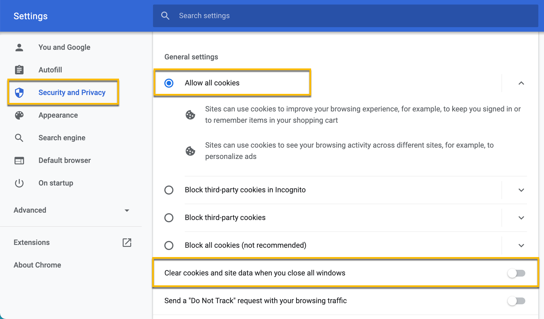Expand Block third-party cookies in Incognito details
The width and height of the screenshot is (544, 319).
click(521, 190)
